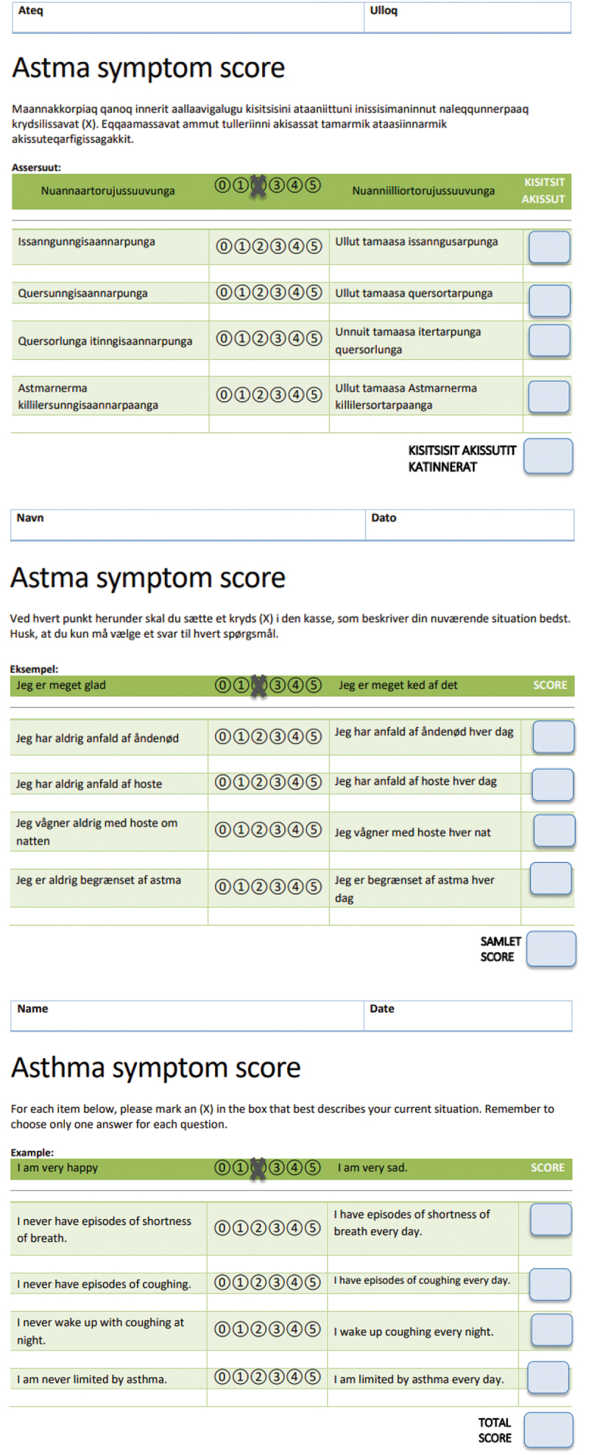
Task: Click into the Dato field
Action: pos(469,525)
